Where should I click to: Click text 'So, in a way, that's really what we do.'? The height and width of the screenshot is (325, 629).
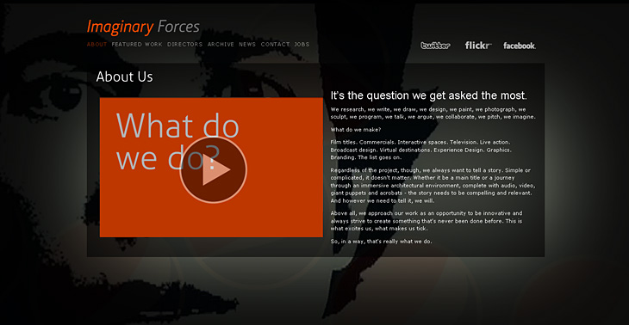pos(381,242)
